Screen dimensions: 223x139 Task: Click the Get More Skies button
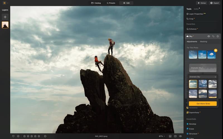203,104
